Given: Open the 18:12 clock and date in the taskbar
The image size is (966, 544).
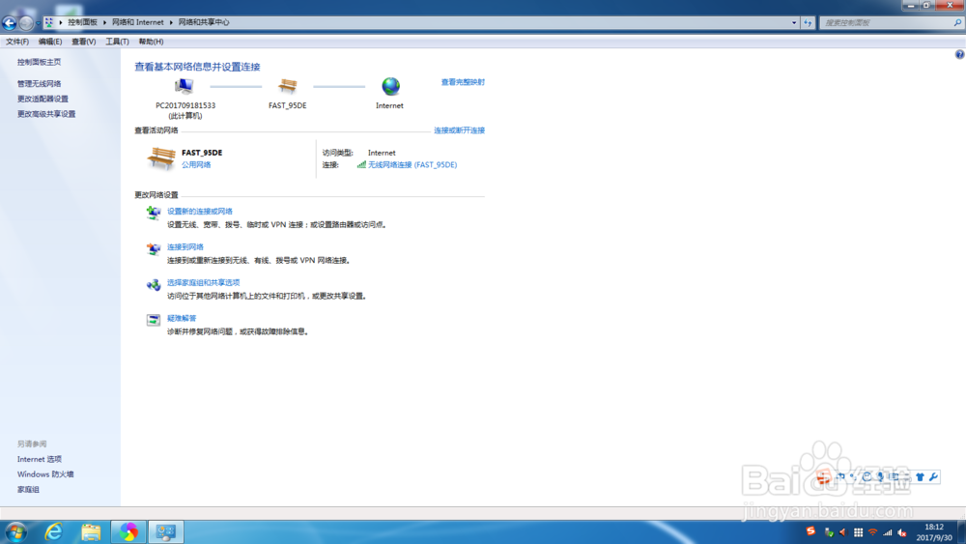Looking at the screenshot, I should [934, 532].
